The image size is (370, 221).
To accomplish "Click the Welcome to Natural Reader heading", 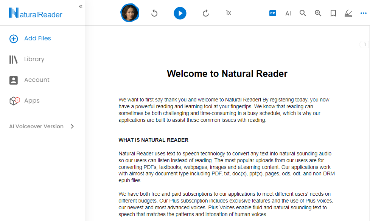I will point(227,74).
